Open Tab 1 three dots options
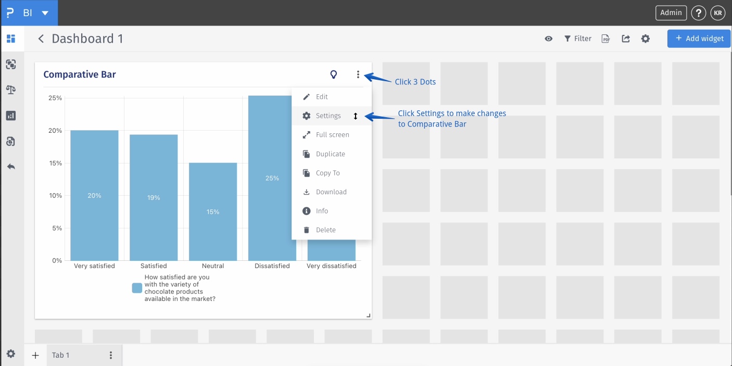 [x=110, y=355]
